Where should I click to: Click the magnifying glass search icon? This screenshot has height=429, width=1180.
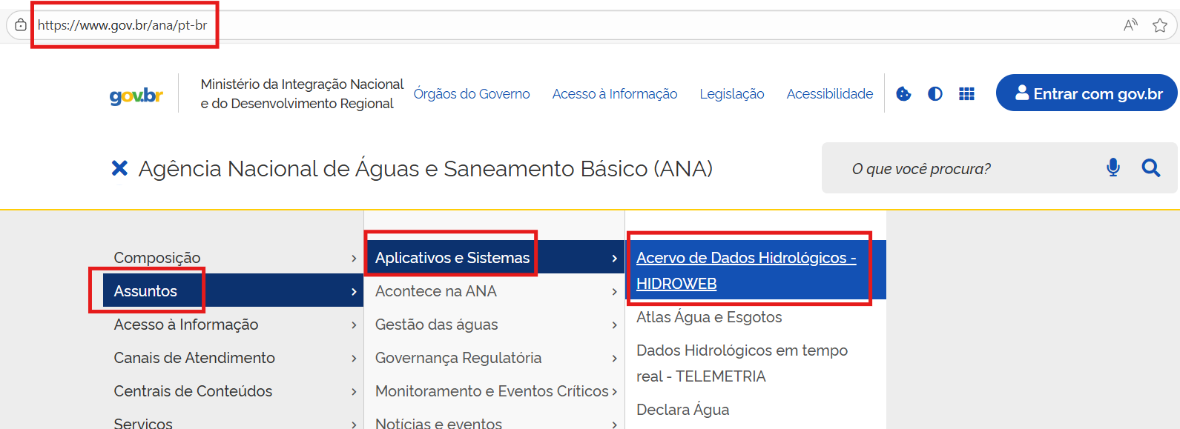[x=1150, y=168]
